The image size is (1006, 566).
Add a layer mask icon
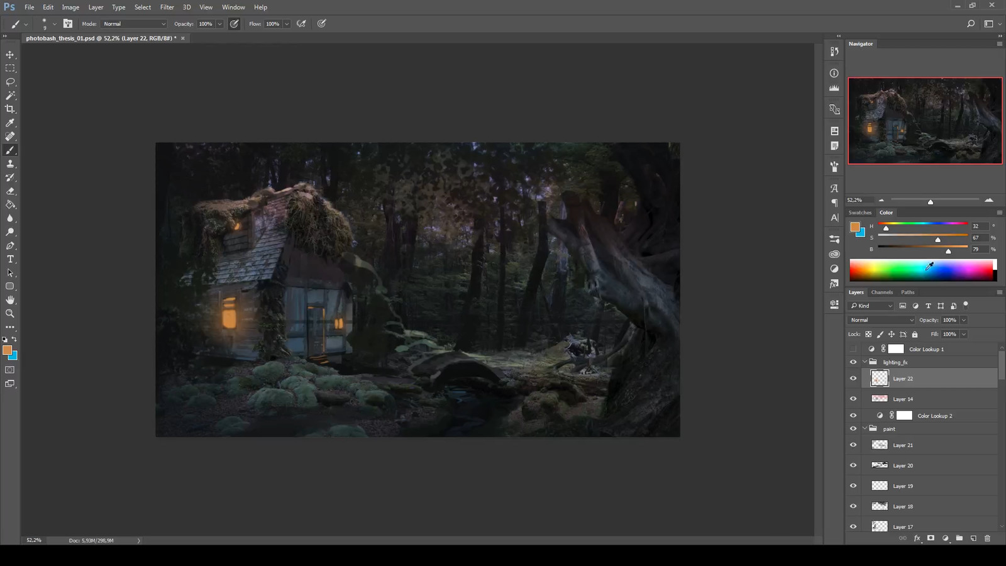pyautogui.click(x=931, y=538)
